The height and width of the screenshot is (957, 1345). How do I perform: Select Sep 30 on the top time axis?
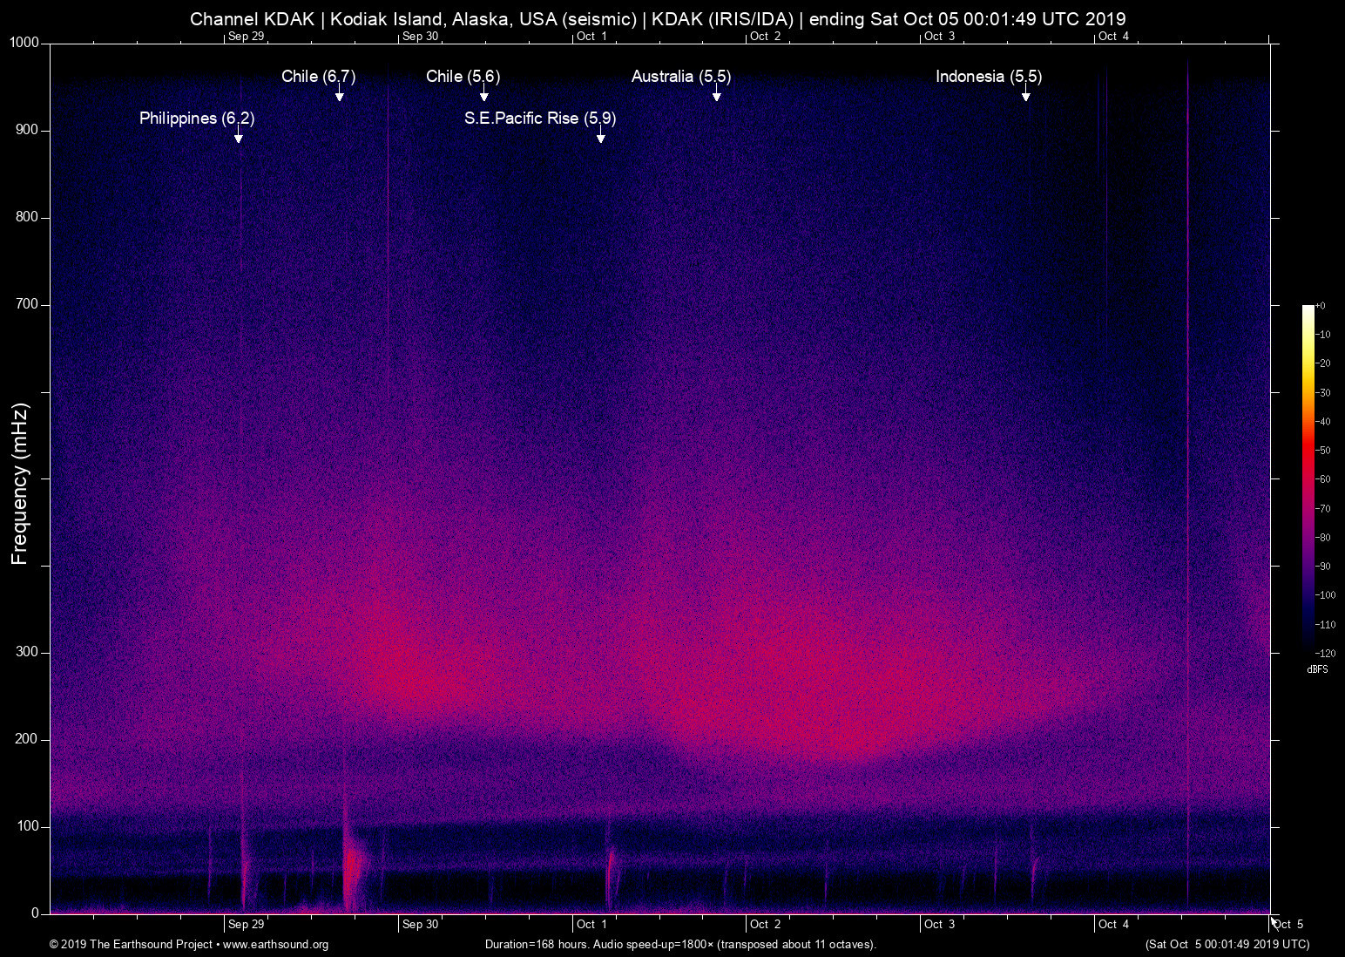(x=420, y=36)
